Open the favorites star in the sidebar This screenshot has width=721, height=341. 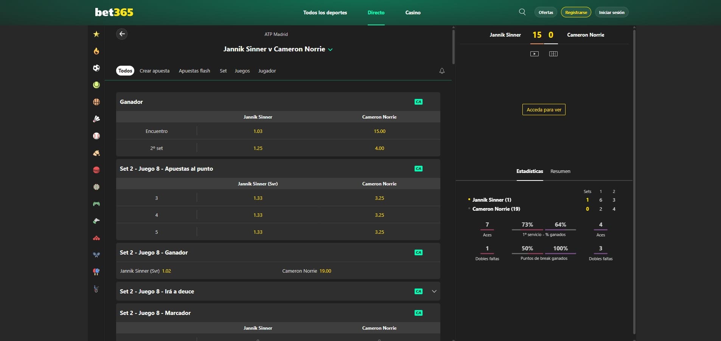tap(97, 34)
